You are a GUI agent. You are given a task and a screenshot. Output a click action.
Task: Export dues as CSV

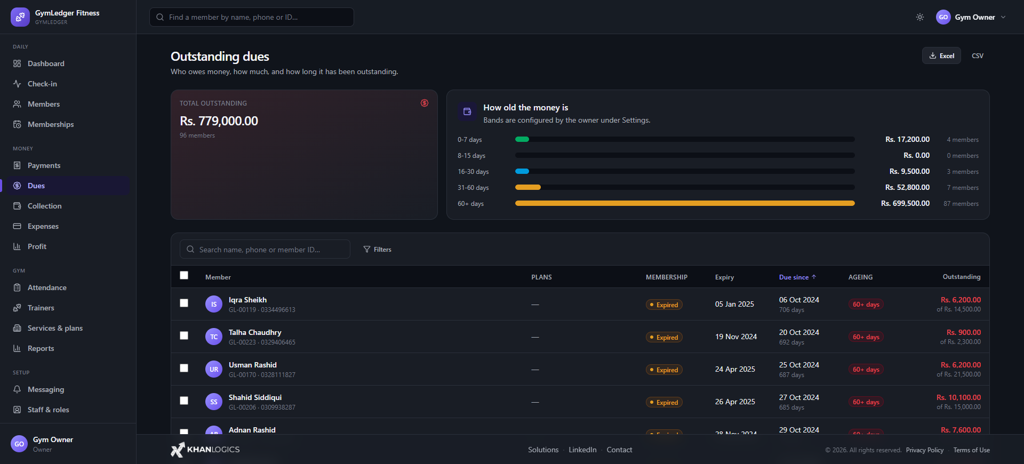click(x=978, y=55)
